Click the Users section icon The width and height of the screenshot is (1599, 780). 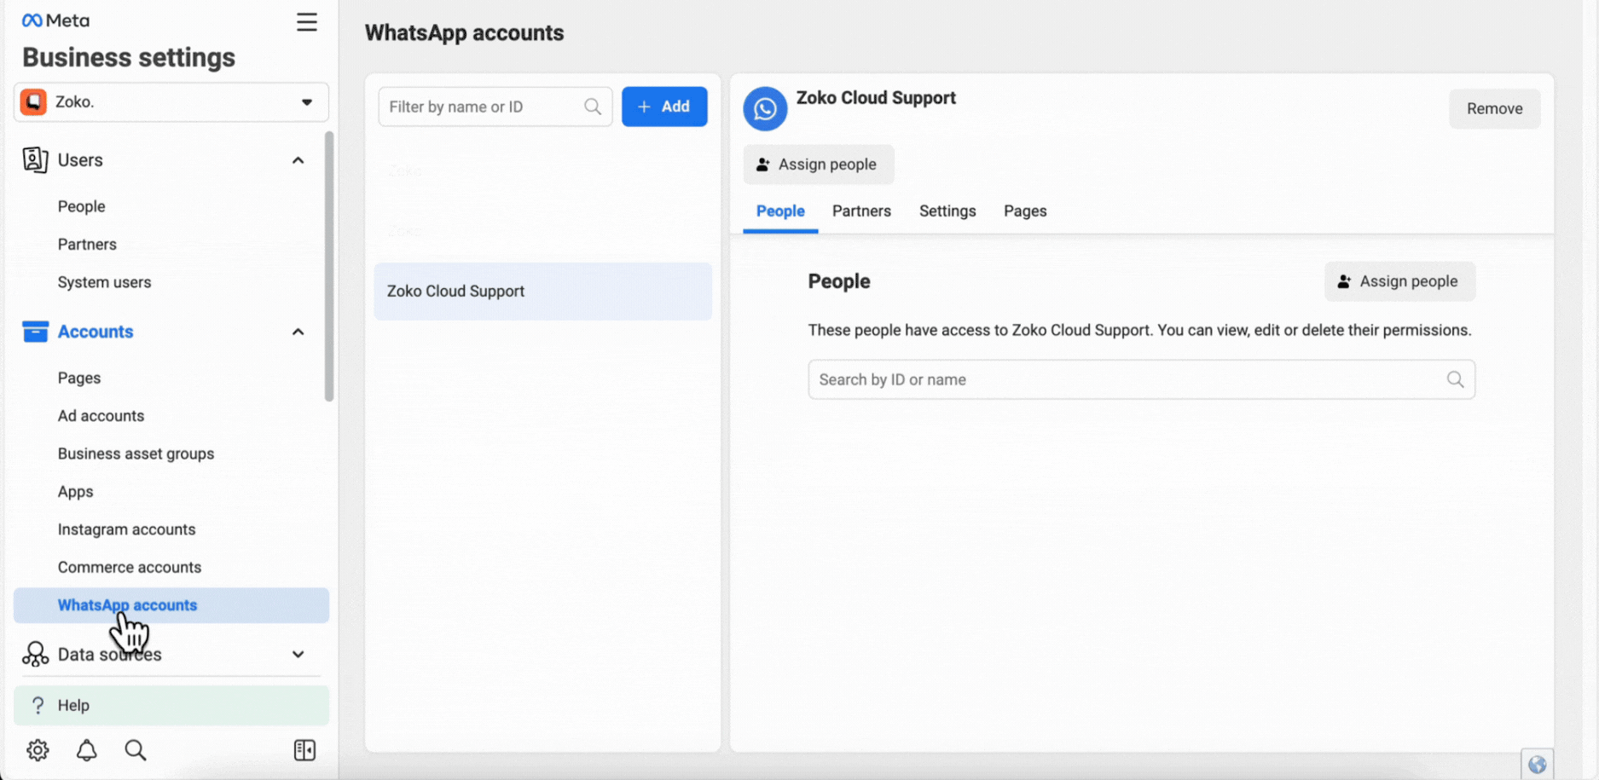(35, 159)
